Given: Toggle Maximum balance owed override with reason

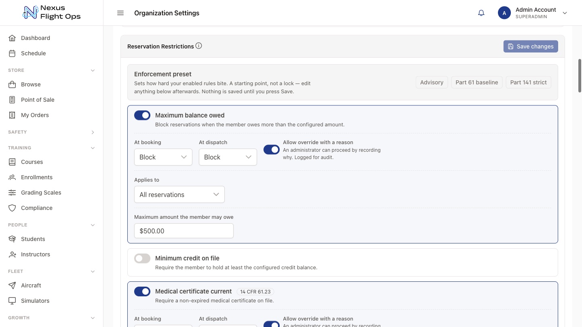Looking at the screenshot, I should point(272,150).
